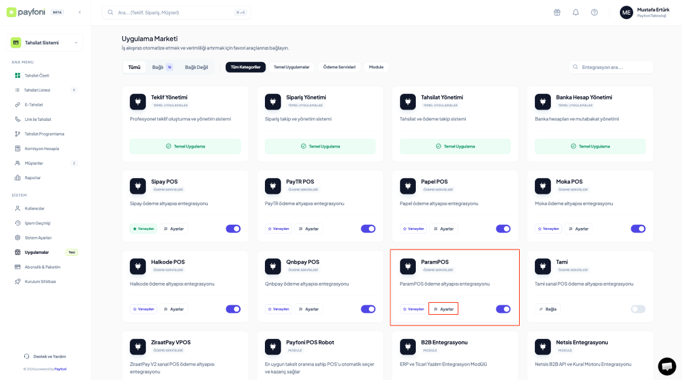The image size is (682, 380).
Task: Click Bağla button on Tami card
Action: 548,309
